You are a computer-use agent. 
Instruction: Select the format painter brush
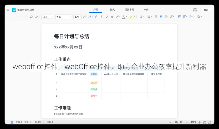click(32, 17)
